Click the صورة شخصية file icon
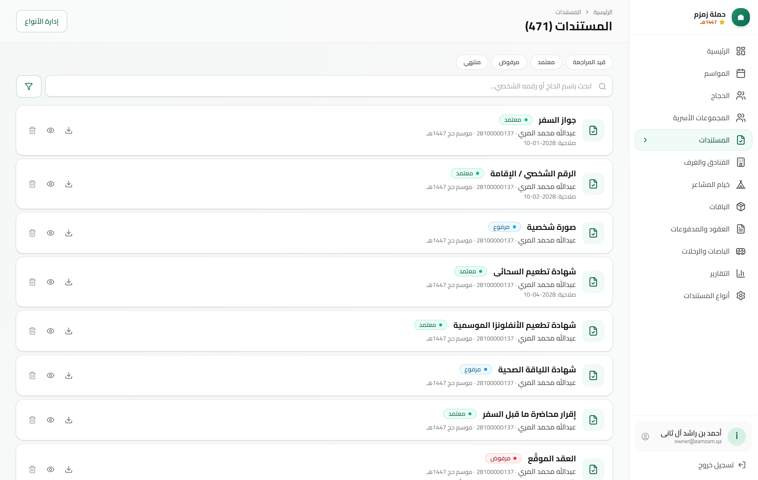 point(593,233)
